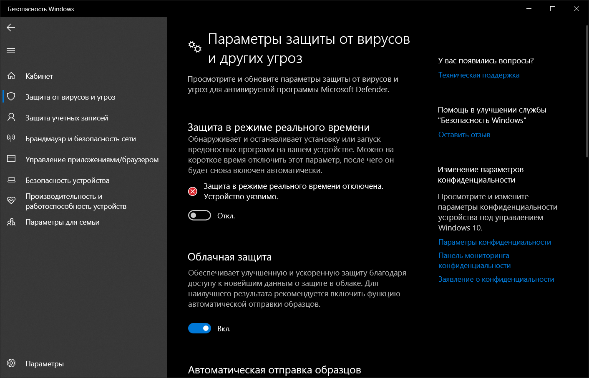Click the Автоматическая отправка образцов heading
The image size is (589, 378).
pyautogui.click(x=274, y=370)
